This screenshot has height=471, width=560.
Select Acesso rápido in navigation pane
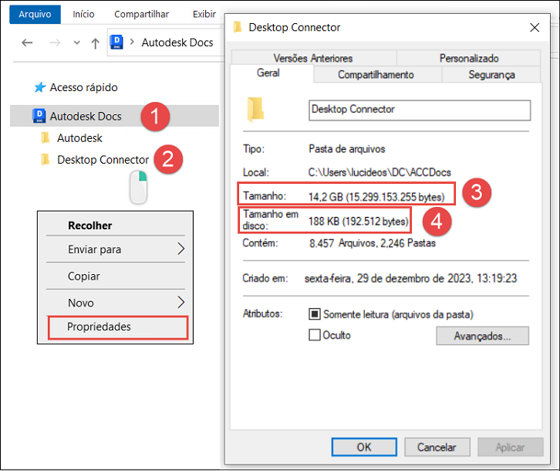[x=83, y=87]
